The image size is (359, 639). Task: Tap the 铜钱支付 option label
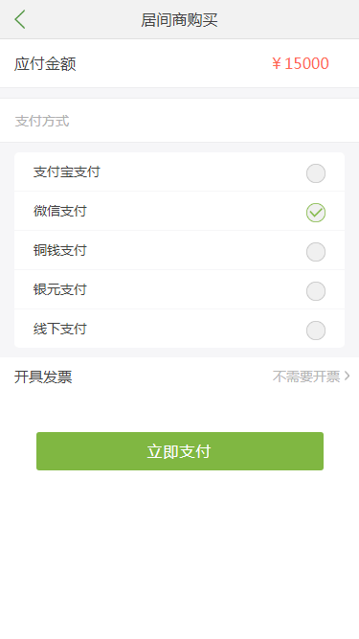coord(59,250)
